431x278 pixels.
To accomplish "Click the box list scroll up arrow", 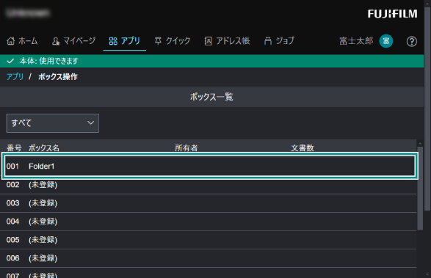I will [x=420, y=143].
